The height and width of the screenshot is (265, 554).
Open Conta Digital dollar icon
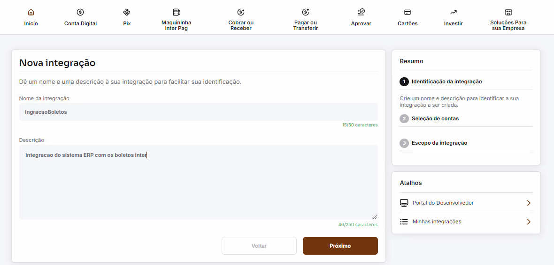tap(80, 12)
